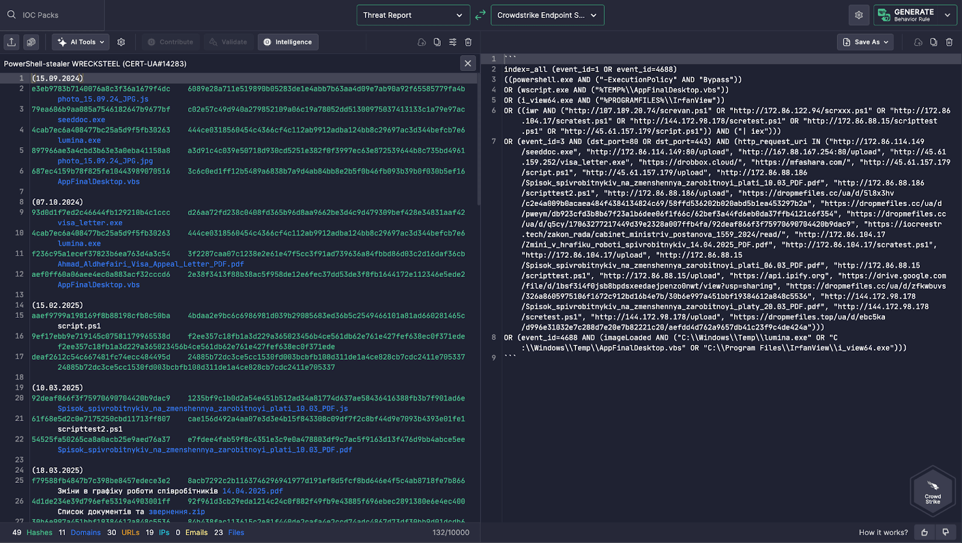Click the 11 Domains counter
Viewport: 962px width, 543px height.
(x=79, y=532)
